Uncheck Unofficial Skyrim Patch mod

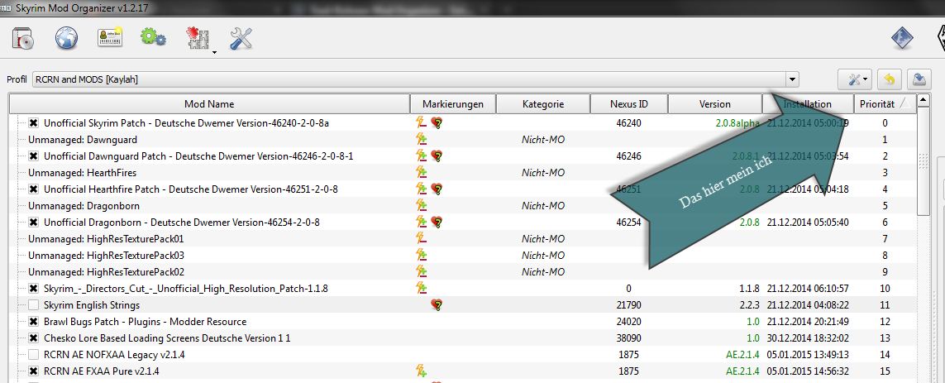34,123
